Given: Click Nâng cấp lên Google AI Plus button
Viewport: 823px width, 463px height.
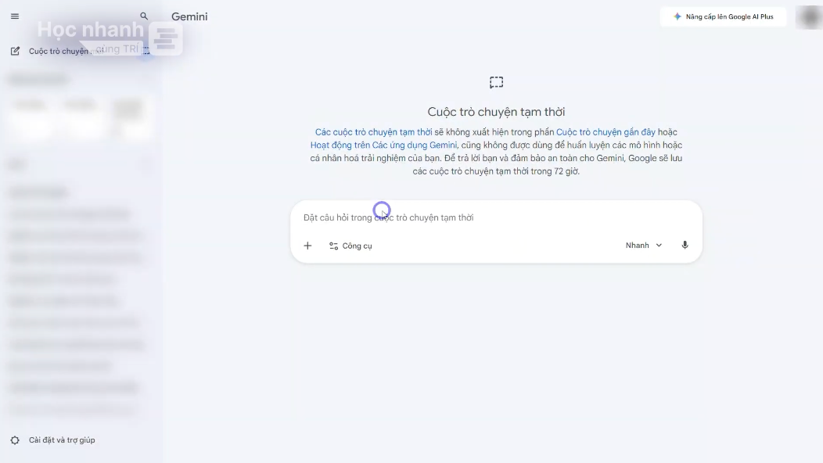Looking at the screenshot, I should coord(724,16).
